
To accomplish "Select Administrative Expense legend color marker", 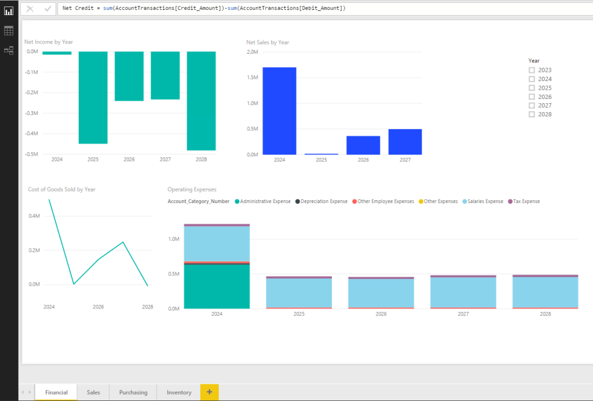I will pos(237,201).
